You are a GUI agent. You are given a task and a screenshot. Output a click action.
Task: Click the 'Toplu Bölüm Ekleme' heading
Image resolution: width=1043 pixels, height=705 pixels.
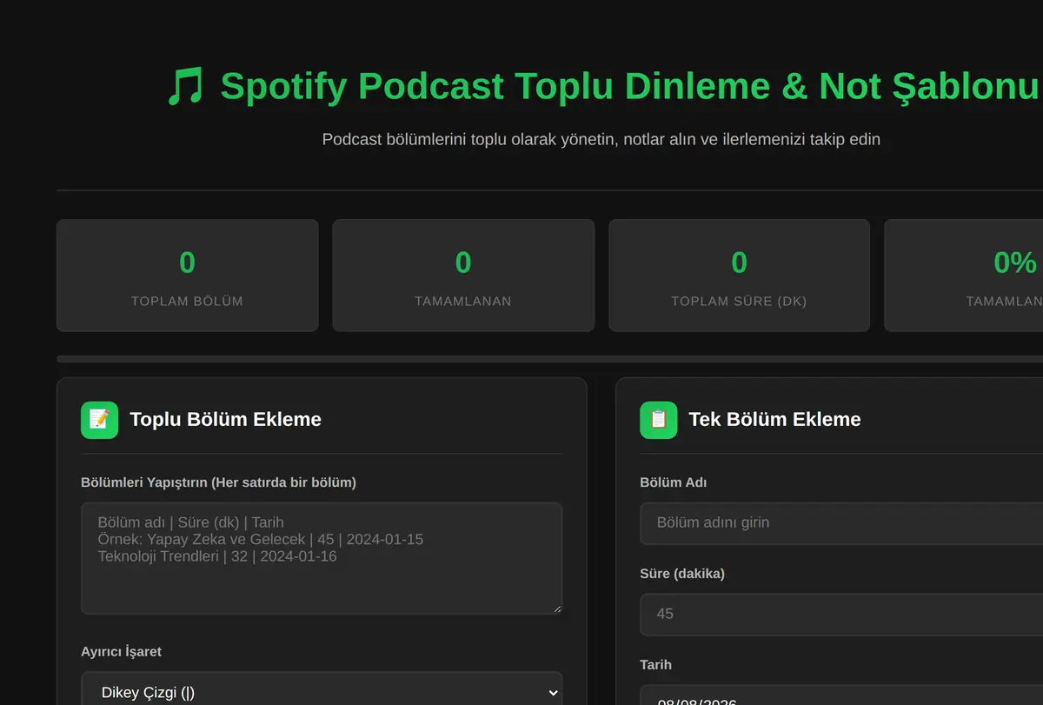click(x=225, y=420)
